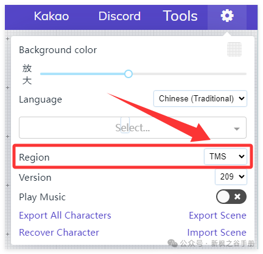Click the Export All Characters link

click(65, 216)
